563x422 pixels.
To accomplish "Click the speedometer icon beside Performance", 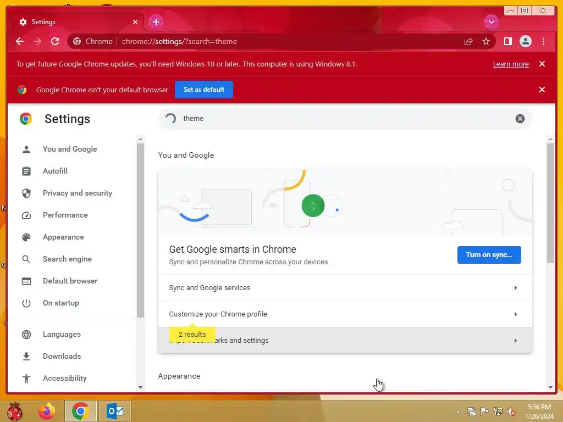I will point(26,215).
